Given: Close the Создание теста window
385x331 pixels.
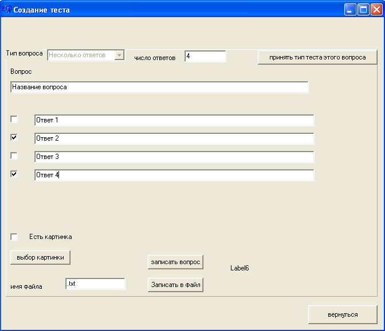Looking at the screenshot, I should [376, 10].
